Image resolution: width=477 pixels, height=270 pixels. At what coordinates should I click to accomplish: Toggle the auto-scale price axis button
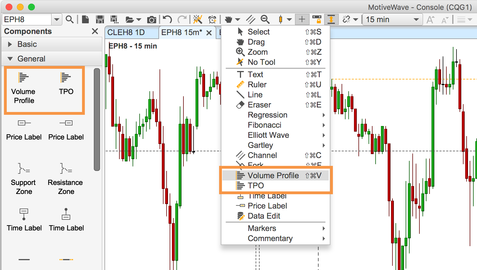click(x=331, y=19)
